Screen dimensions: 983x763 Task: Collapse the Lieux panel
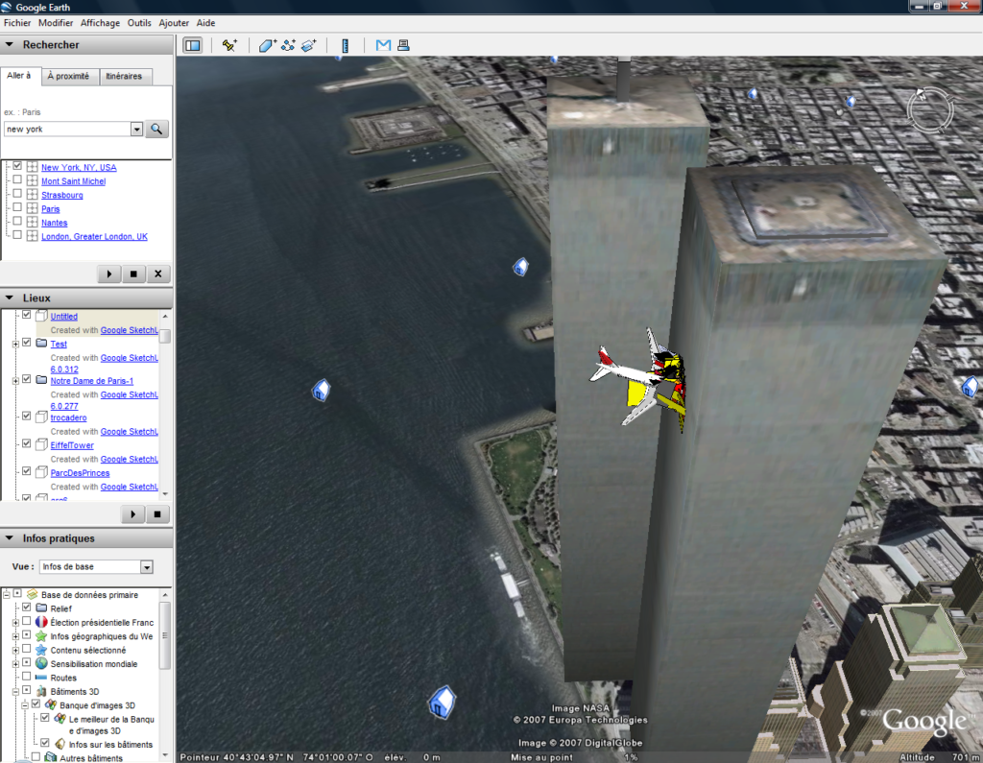point(10,298)
